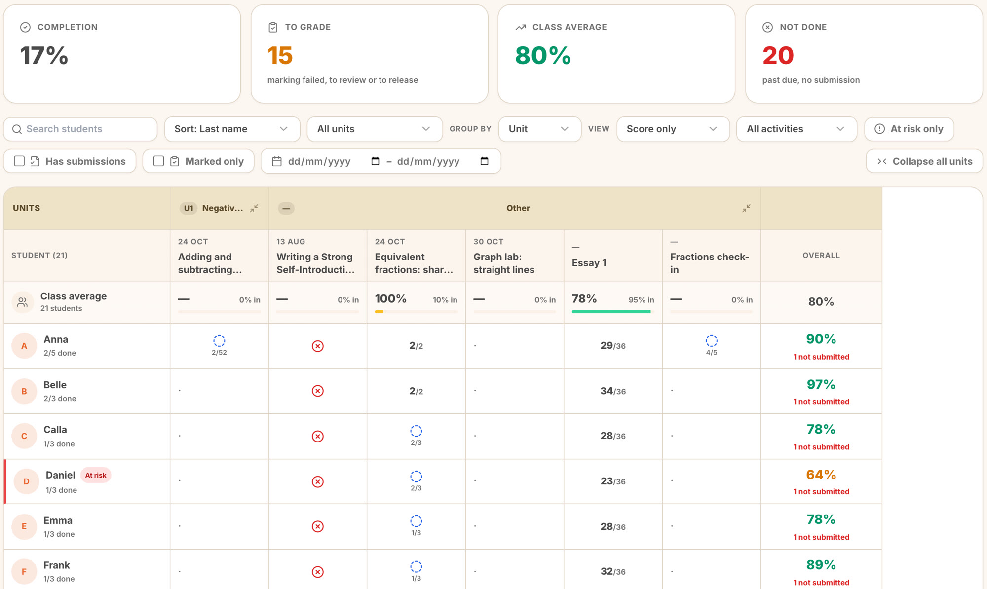Open Anna's pending 4/5 Fractions check-in
The width and height of the screenshot is (987, 589).
point(711,345)
